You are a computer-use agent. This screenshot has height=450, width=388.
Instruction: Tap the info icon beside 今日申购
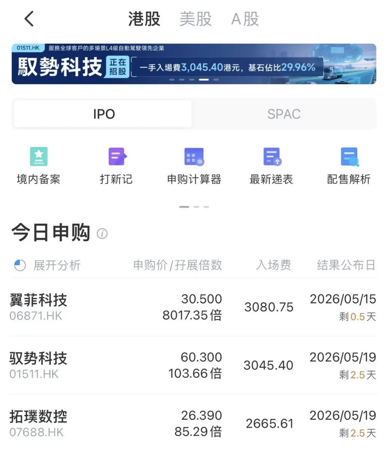coord(102,234)
